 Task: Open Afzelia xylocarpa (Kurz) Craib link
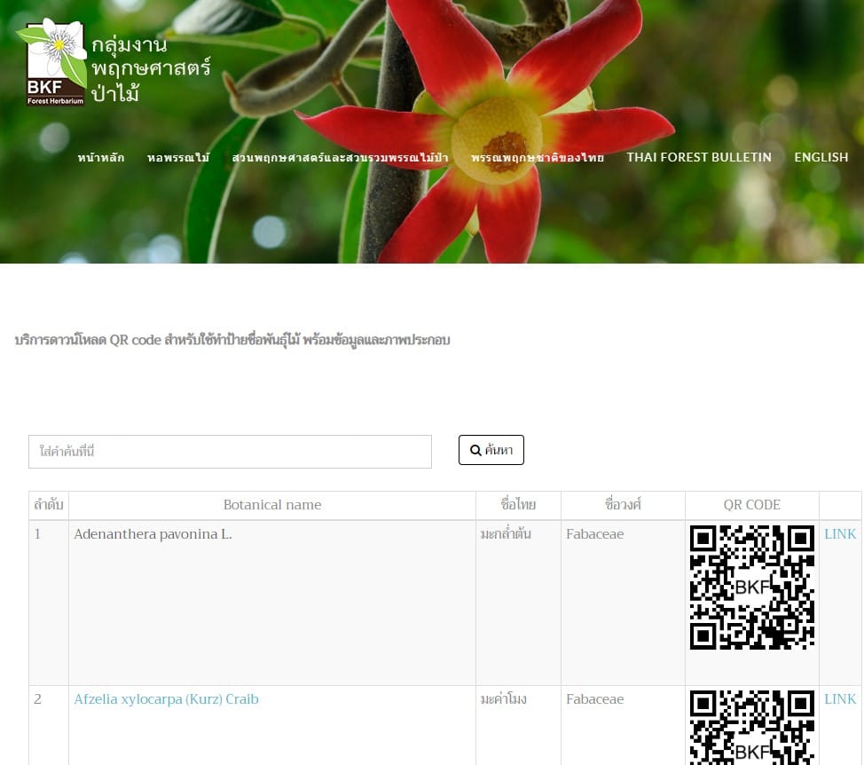click(166, 698)
